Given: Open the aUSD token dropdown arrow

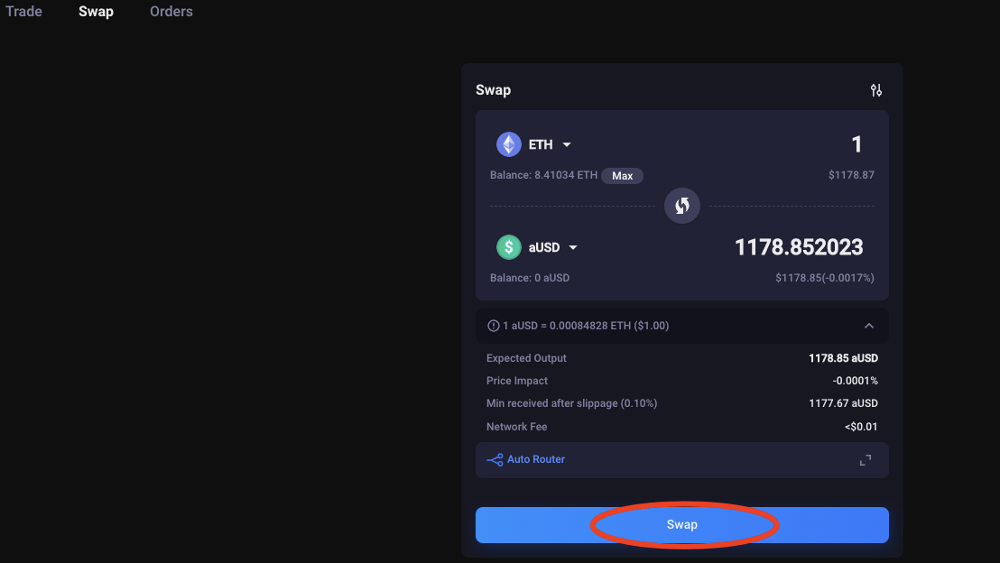Looking at the screenshot, I should (572, 248).
